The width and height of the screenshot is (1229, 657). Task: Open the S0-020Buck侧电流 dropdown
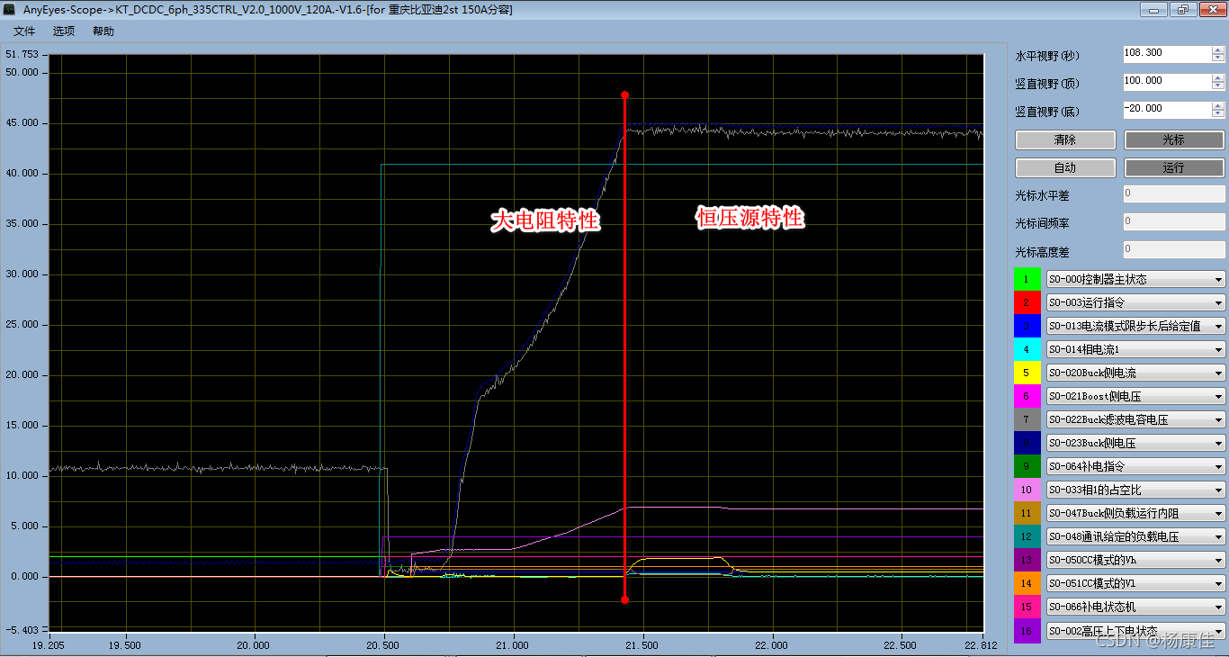1135,373
